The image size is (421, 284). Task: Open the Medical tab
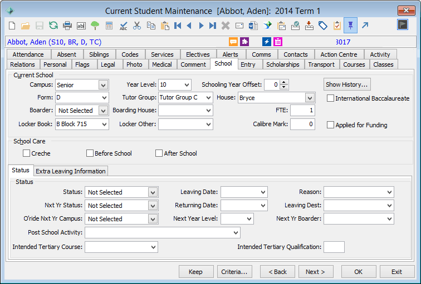click(162, 64)
